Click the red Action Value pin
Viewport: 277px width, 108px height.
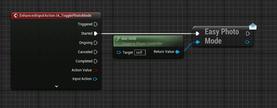pyautogui.click(x=95, y=70)
